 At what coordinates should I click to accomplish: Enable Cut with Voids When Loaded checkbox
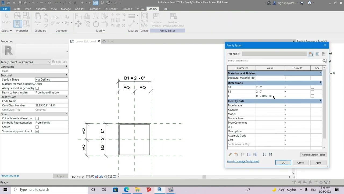37,119
